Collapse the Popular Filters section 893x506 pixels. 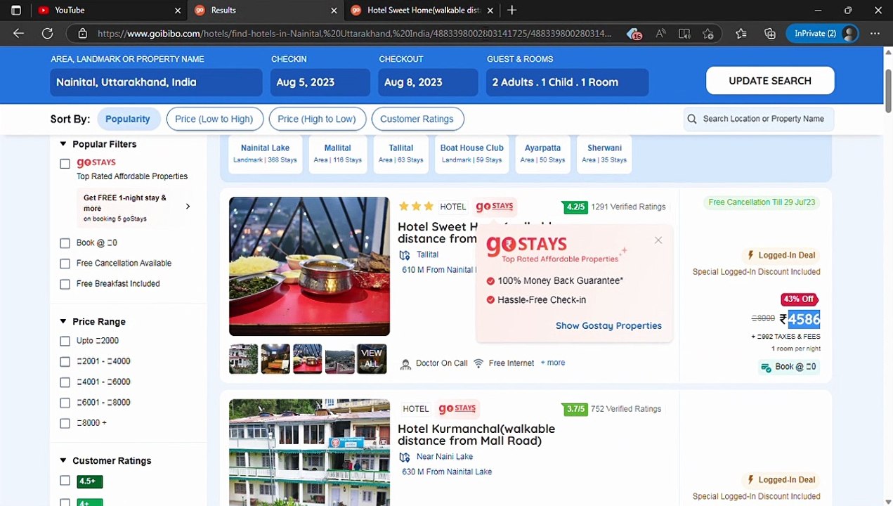click(63, 144)
